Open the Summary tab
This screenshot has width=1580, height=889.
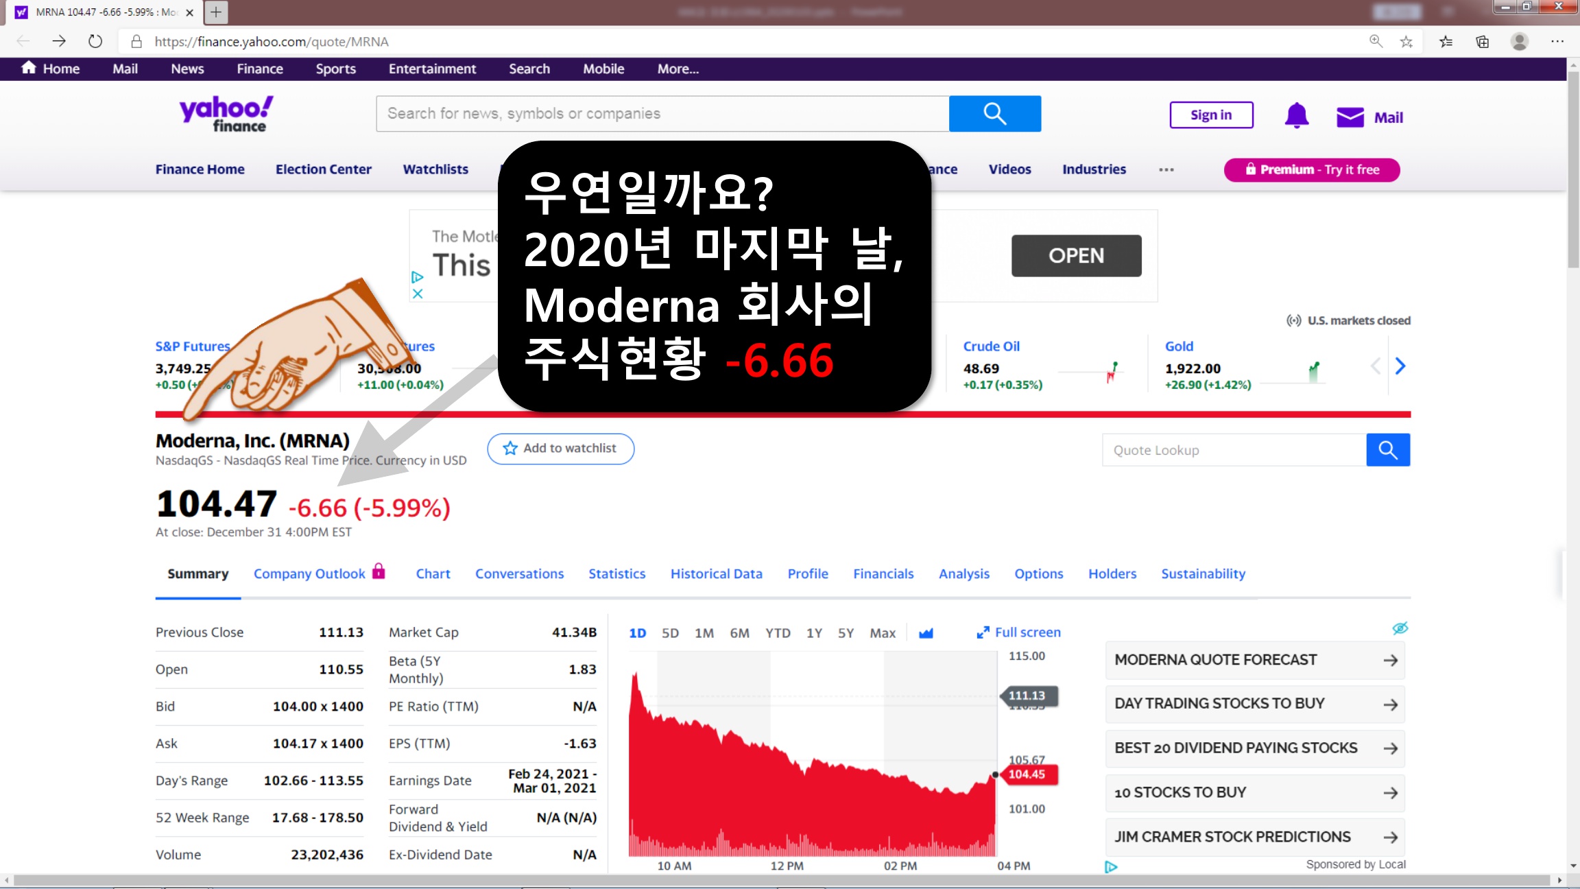click(197, 574)
